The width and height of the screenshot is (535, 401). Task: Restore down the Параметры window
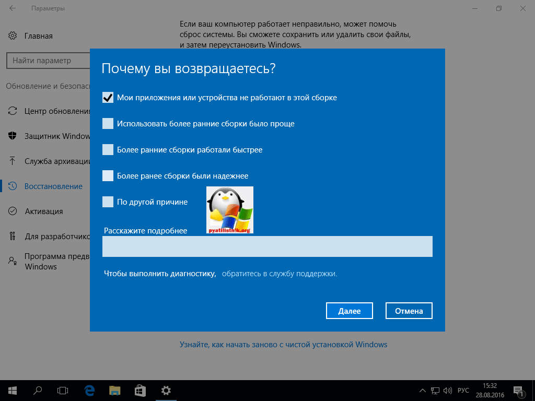499,8
